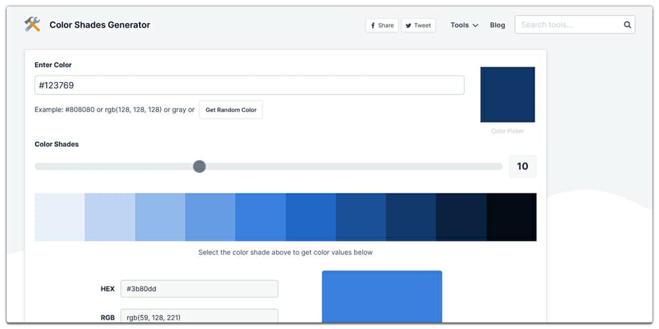Click the hammer and wrench site logo

(x=32, y=24)
